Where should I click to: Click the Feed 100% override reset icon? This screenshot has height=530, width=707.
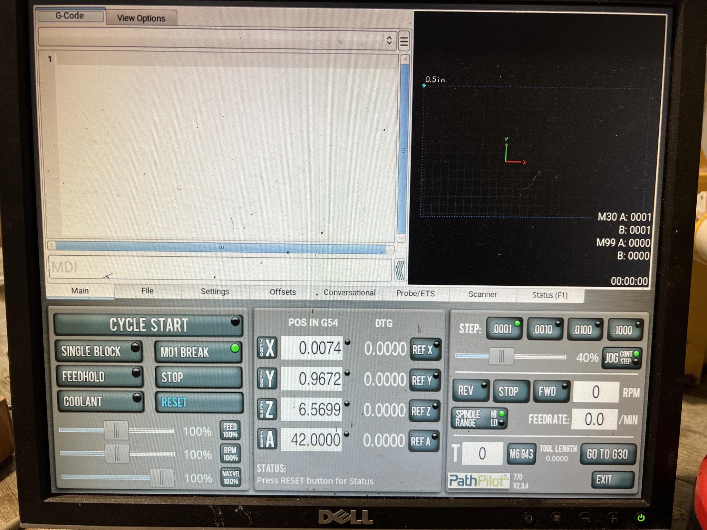point(230,431)
